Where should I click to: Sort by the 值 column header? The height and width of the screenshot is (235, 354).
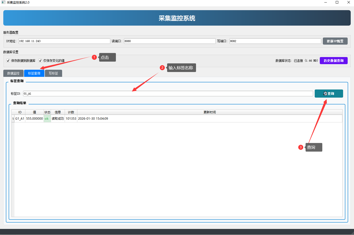(34, 112)
